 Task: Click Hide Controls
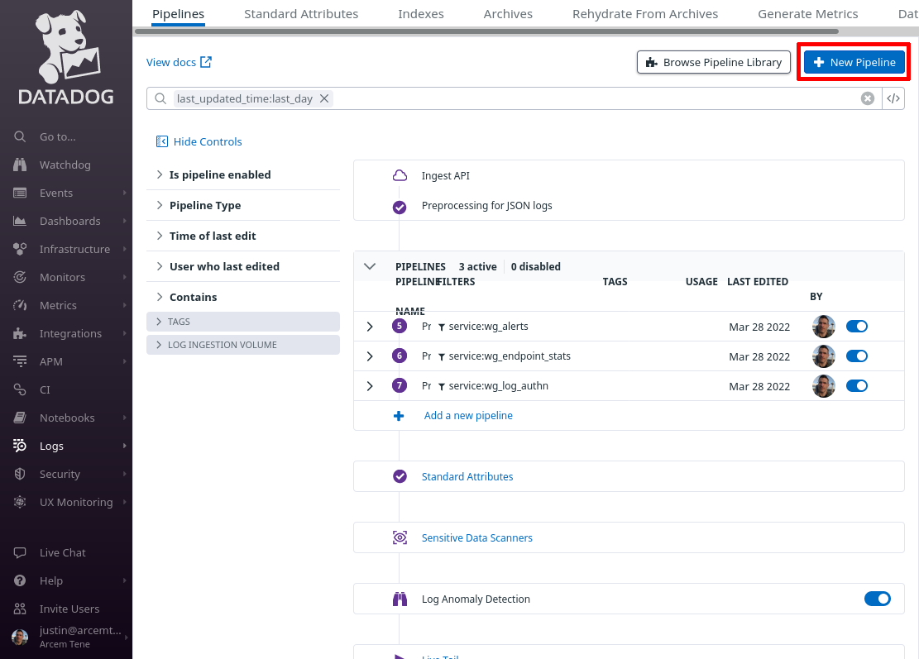click(x=199, y=141)
